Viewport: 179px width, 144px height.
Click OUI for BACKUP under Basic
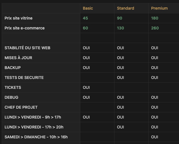(86, 68)
